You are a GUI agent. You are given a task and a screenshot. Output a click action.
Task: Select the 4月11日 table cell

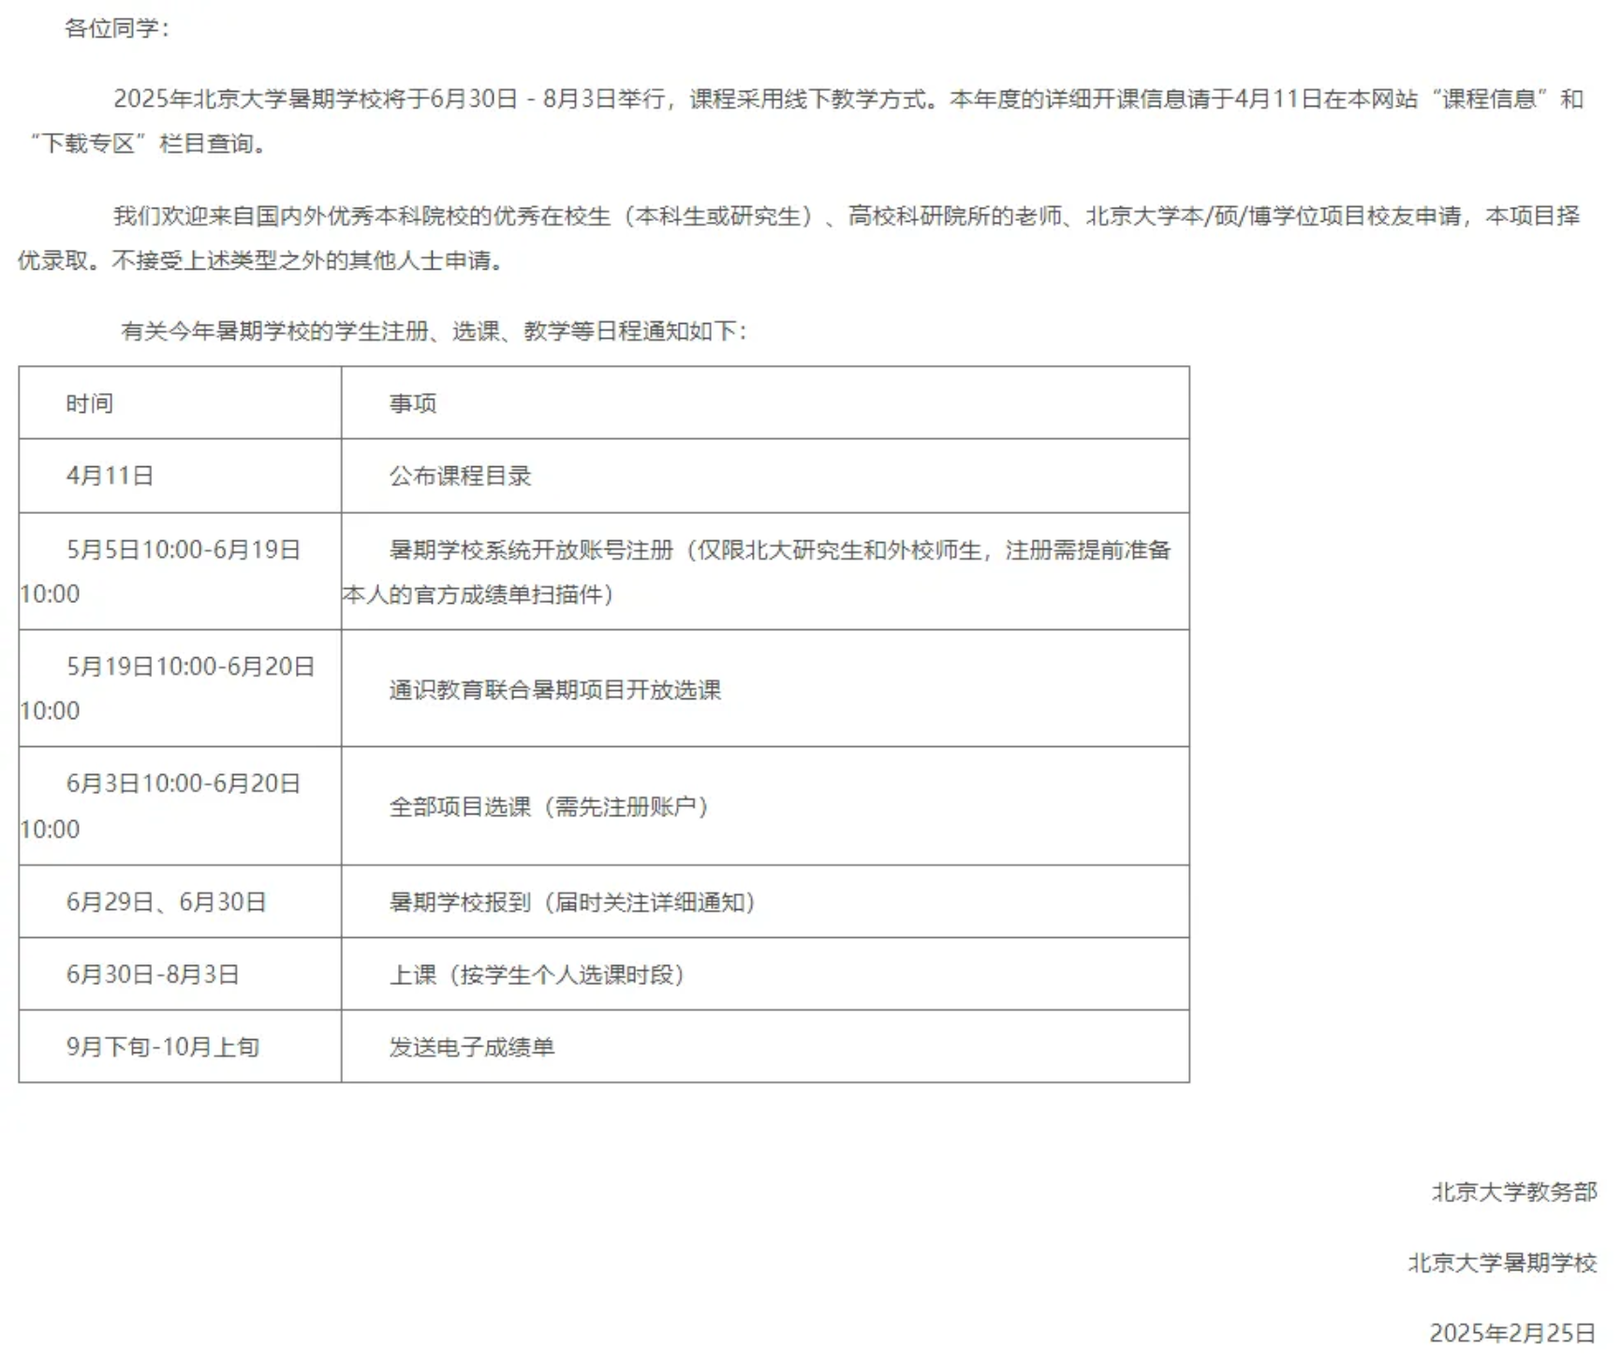[x=110, y=476]
